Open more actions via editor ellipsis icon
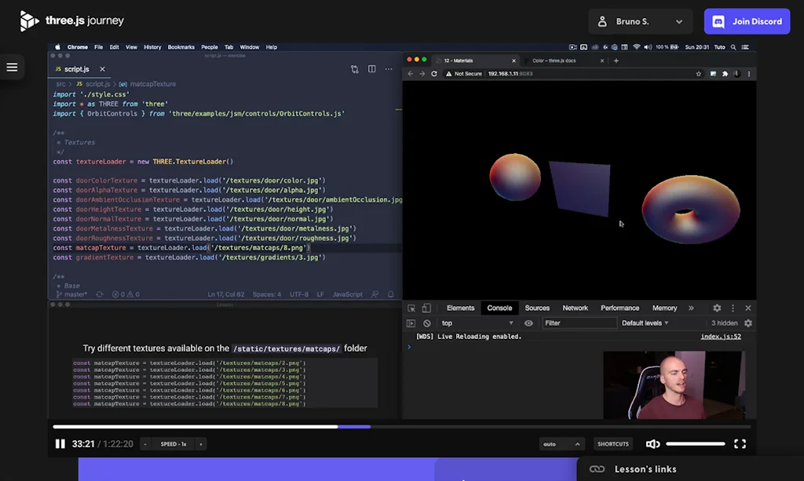 [x=388, y=69]
